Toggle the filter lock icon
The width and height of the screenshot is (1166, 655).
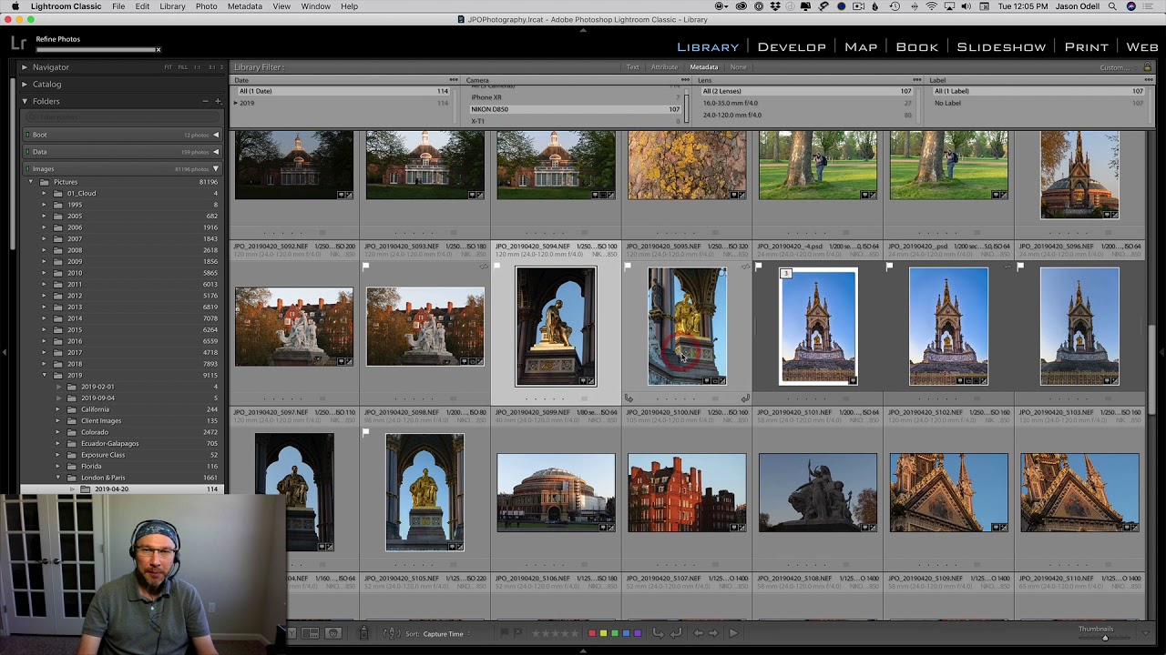pyautogui.click(x=1147, y=67)
